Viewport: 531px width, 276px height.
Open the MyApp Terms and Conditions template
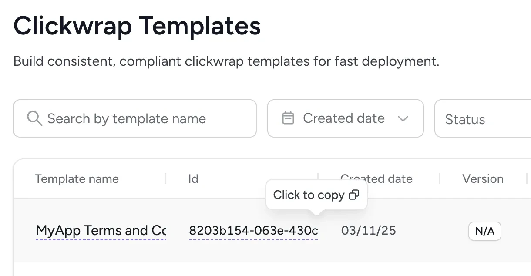(x=101, y=231)
